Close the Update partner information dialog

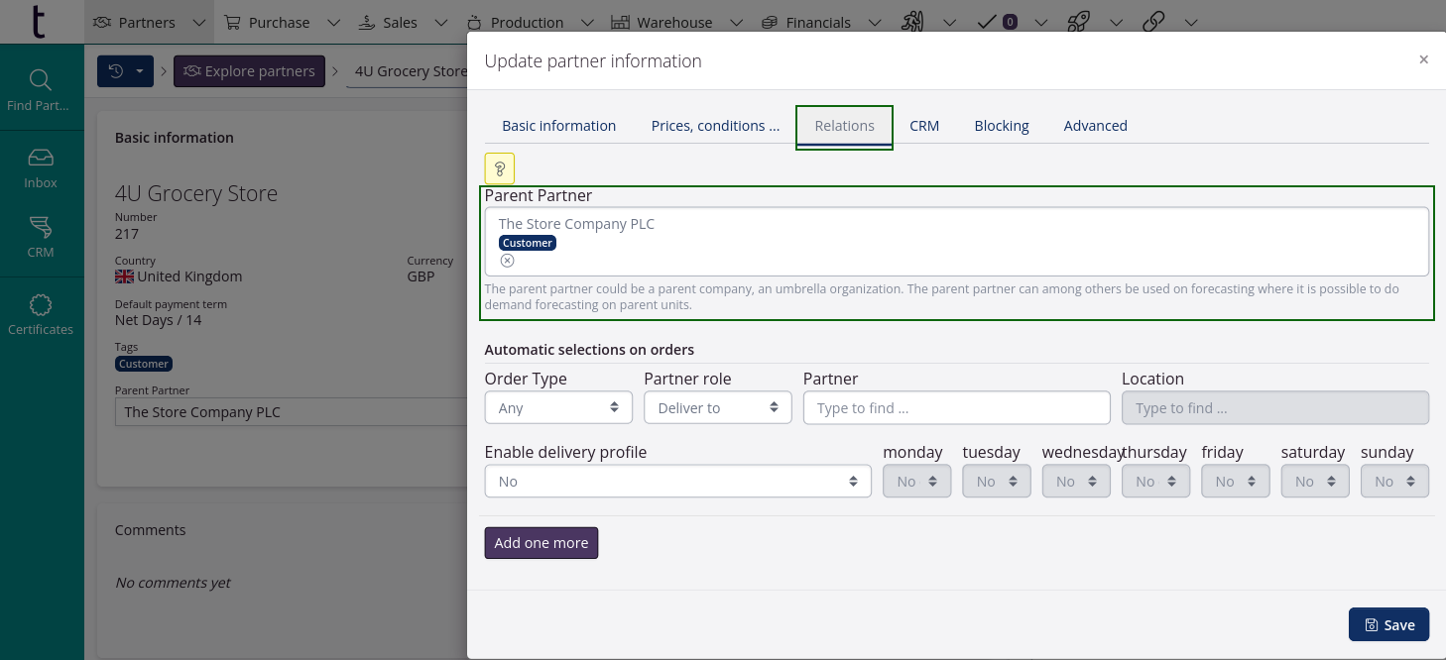pyautogui.click(x=1423, y=59)
